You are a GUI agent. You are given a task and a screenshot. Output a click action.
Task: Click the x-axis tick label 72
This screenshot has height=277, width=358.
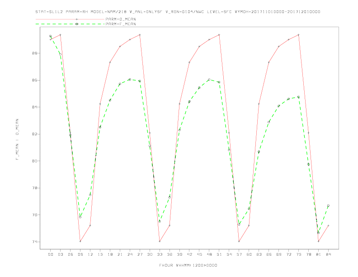pos(288,254)
